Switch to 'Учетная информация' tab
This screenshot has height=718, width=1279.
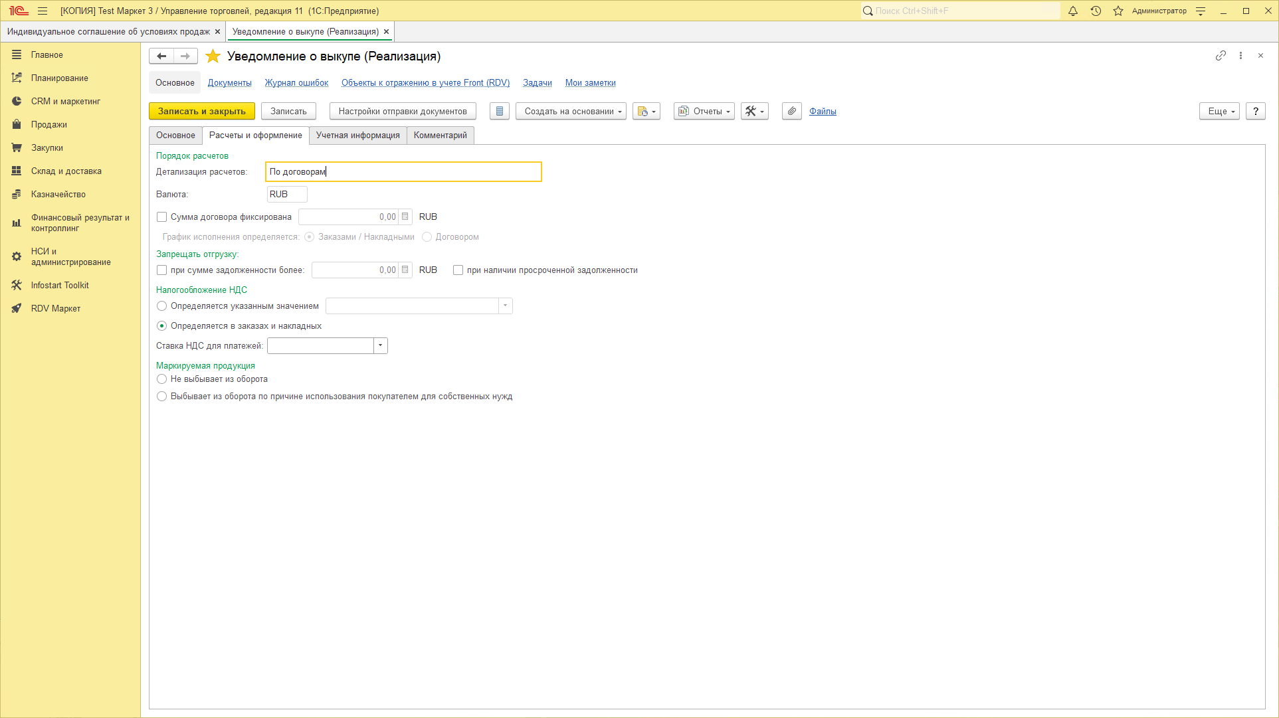(x=357, y=135)
